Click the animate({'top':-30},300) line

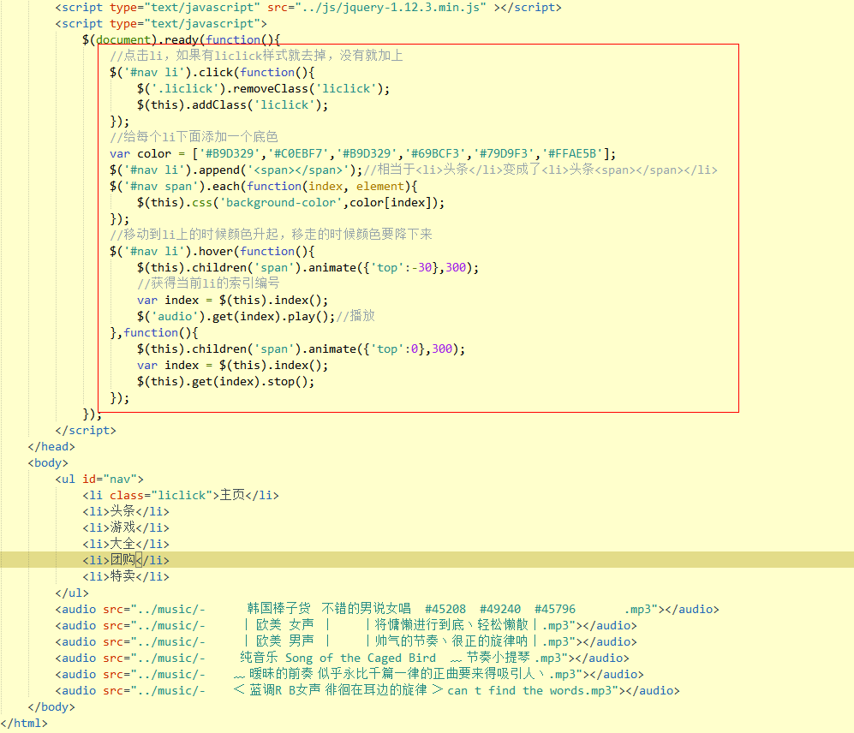click(308, 267)
